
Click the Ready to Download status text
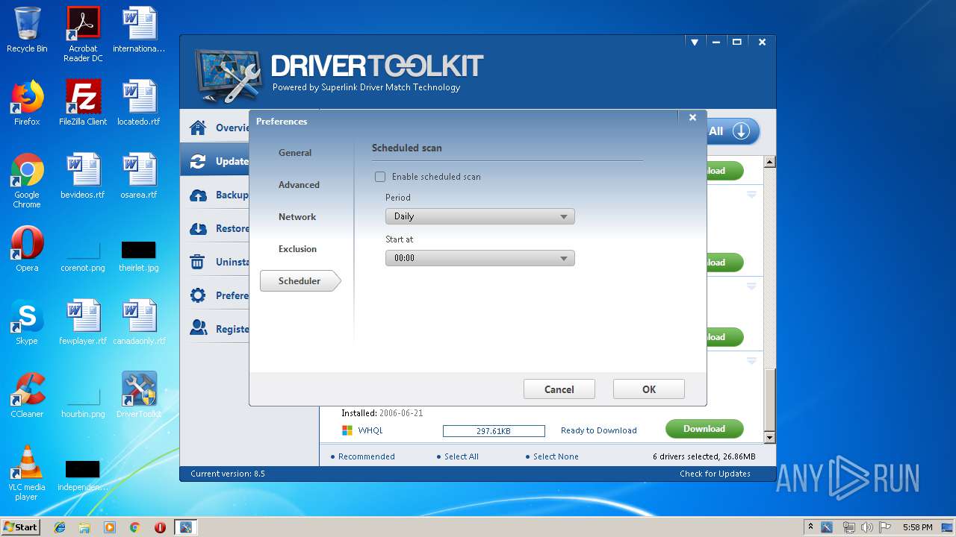[599, 430]
